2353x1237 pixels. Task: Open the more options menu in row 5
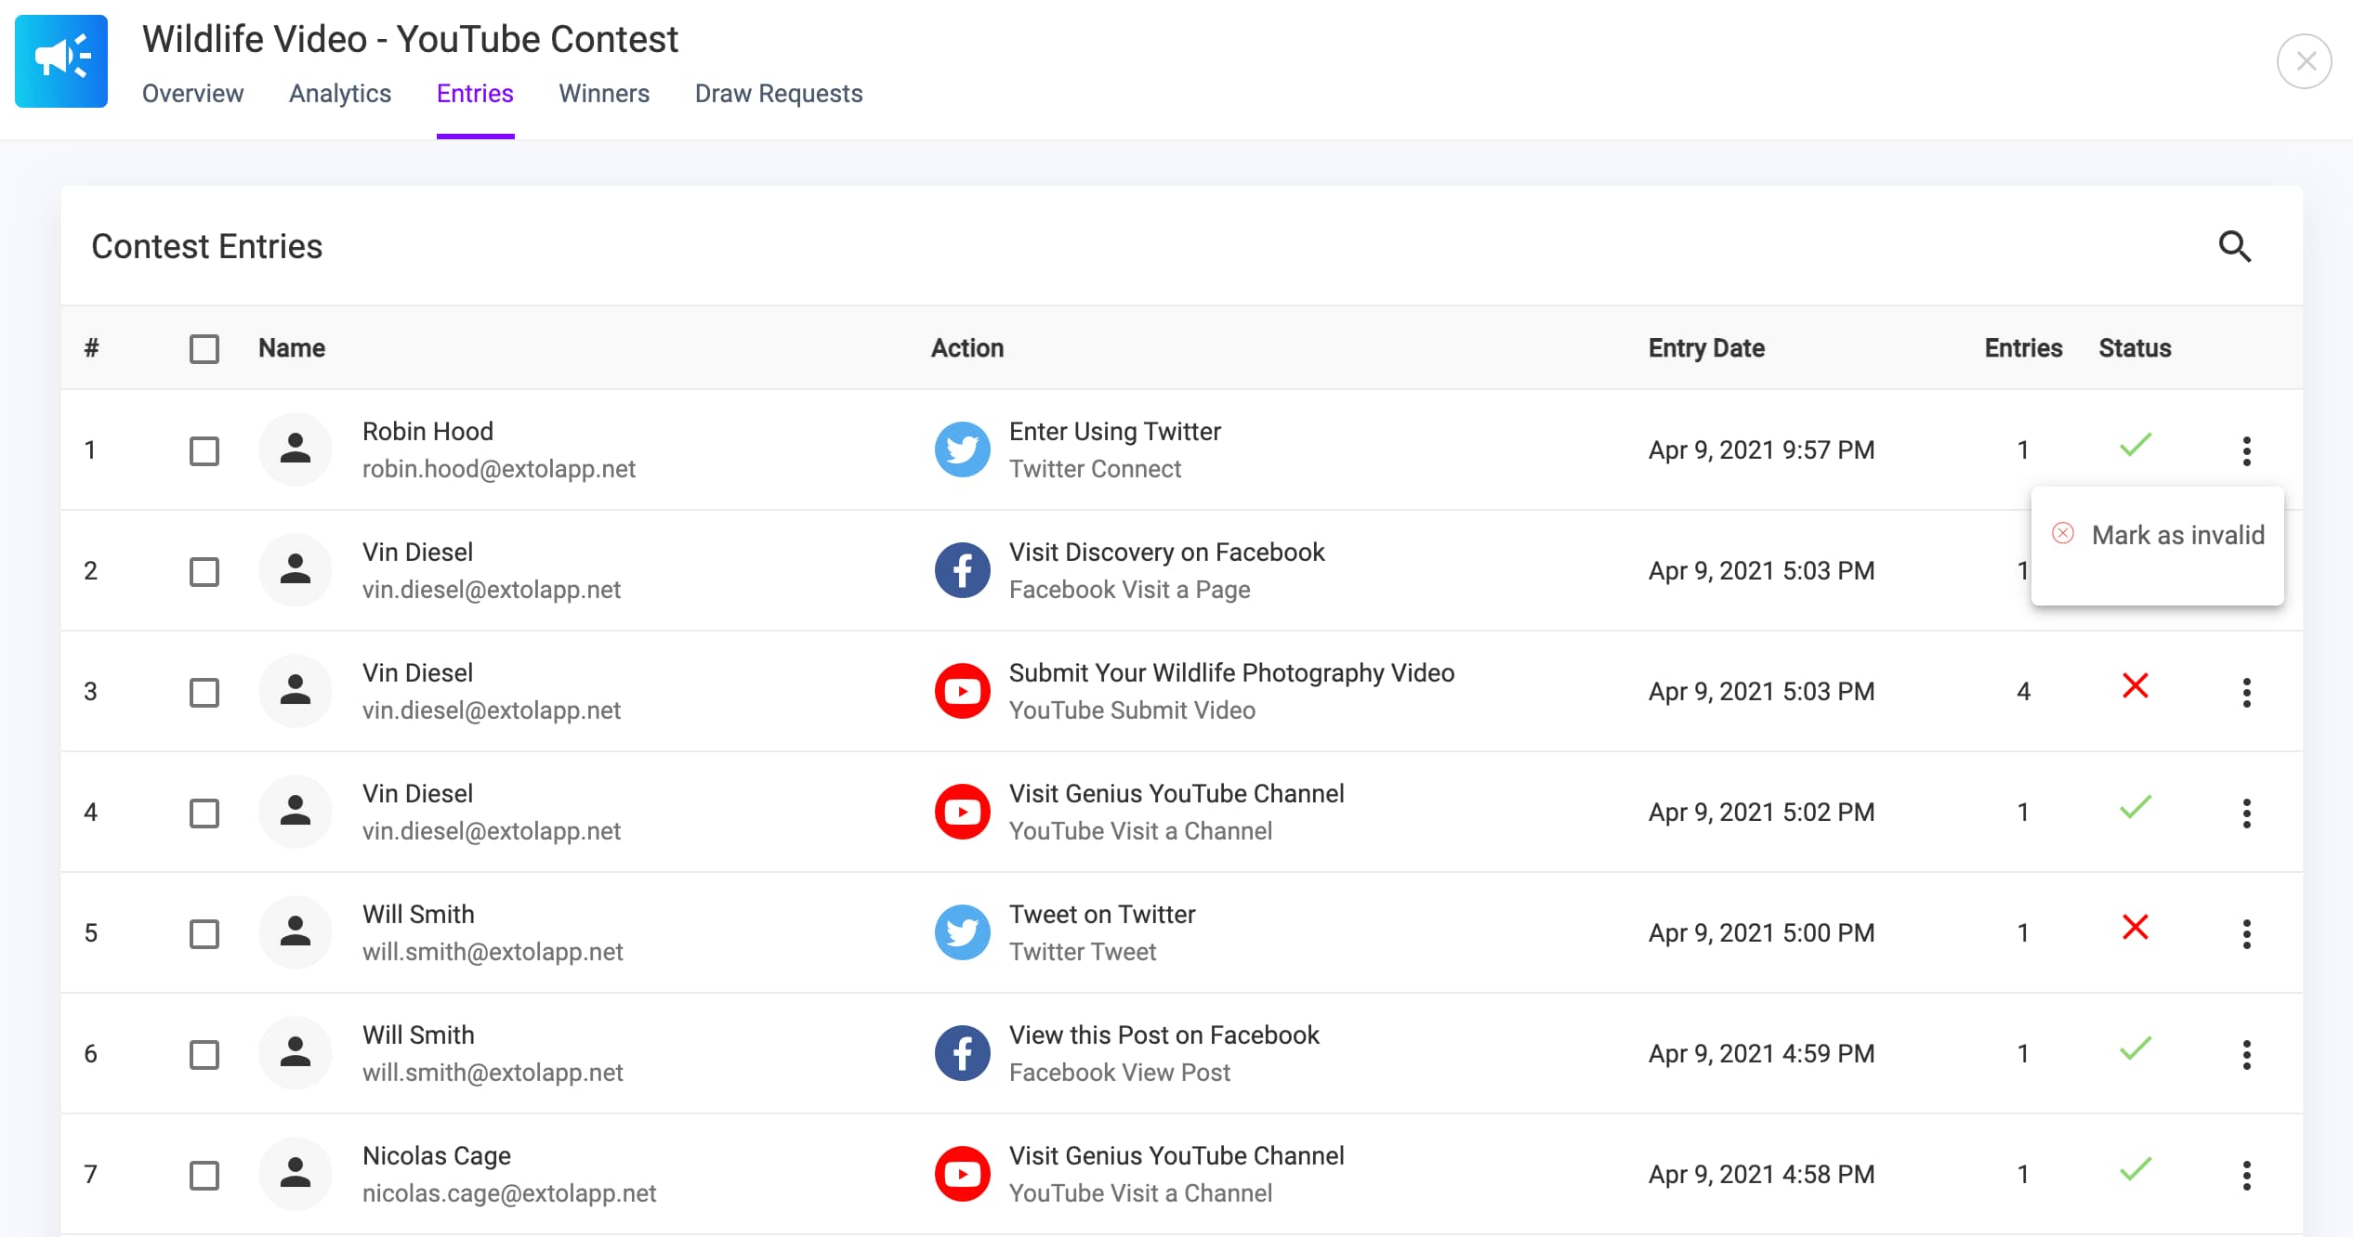click(x=2247, y=934)
